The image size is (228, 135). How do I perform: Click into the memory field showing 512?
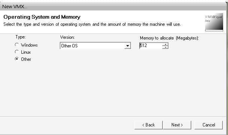[151, 45]
